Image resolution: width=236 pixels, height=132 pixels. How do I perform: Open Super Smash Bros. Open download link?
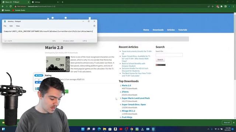coord(133,104)
